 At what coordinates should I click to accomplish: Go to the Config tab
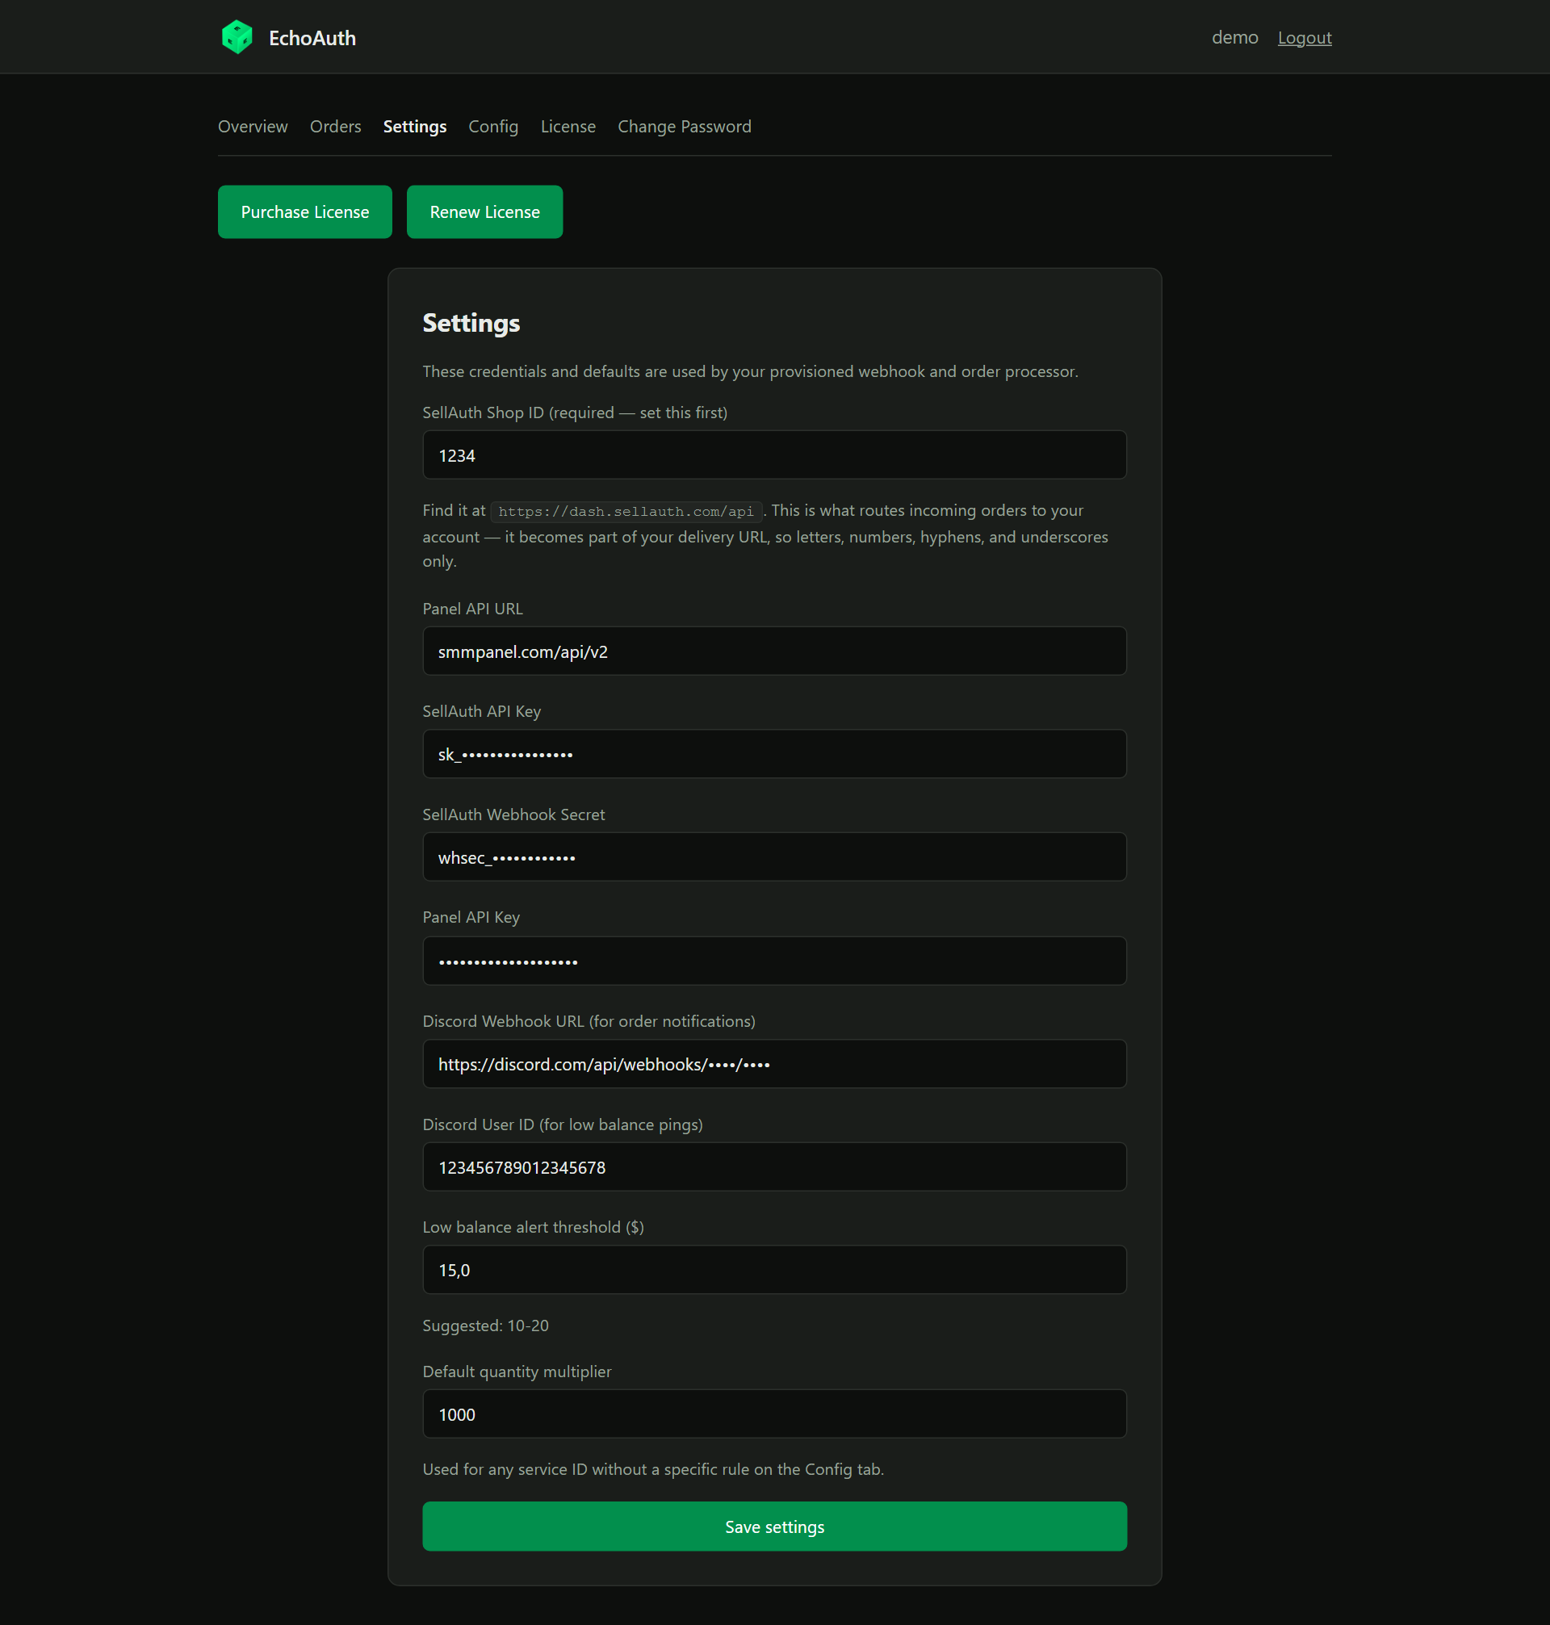(493, 127)
